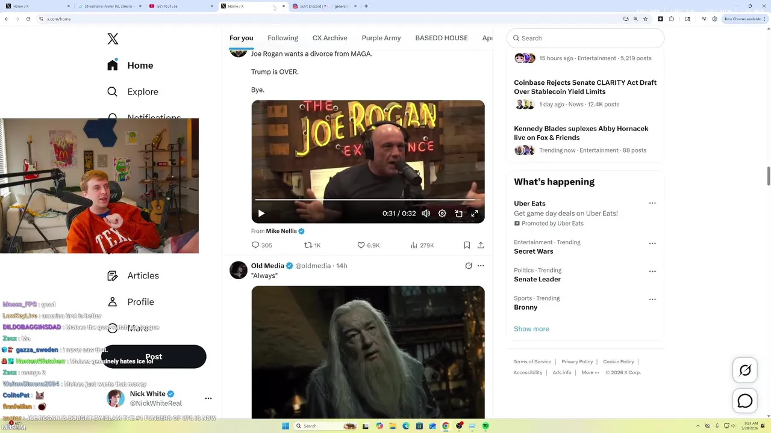Open Bronny trending topic
The height and width of the screenshot is (433, 771).
click(x=525, y=307)
